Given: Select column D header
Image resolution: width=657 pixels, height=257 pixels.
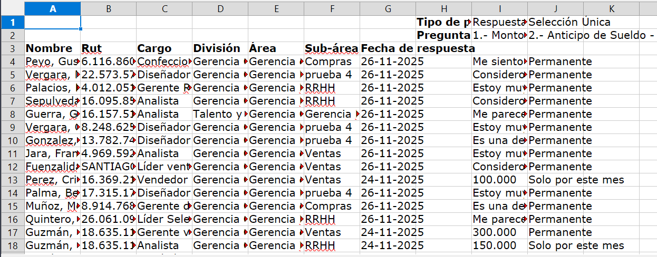Looking at the screenshot, I should point(220,9).
